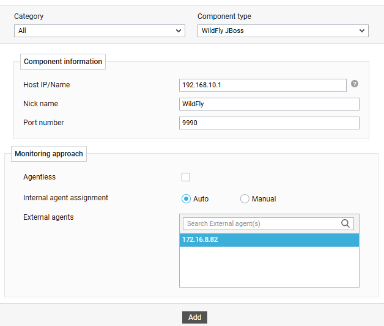Click the Port number field showing 9990
The image size is (384, 326).
click(269, 123)
